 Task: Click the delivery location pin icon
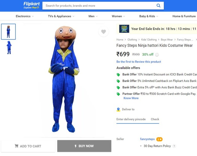click(119, 109)
